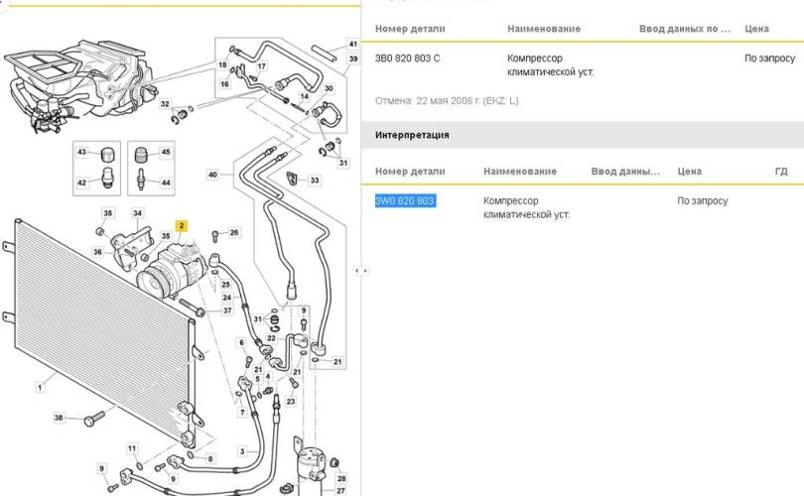The height and width of the screenshot is (496, 804).
Task: Select highlighted part number 3W0 820 803
Action: click(x=405, y=201)
